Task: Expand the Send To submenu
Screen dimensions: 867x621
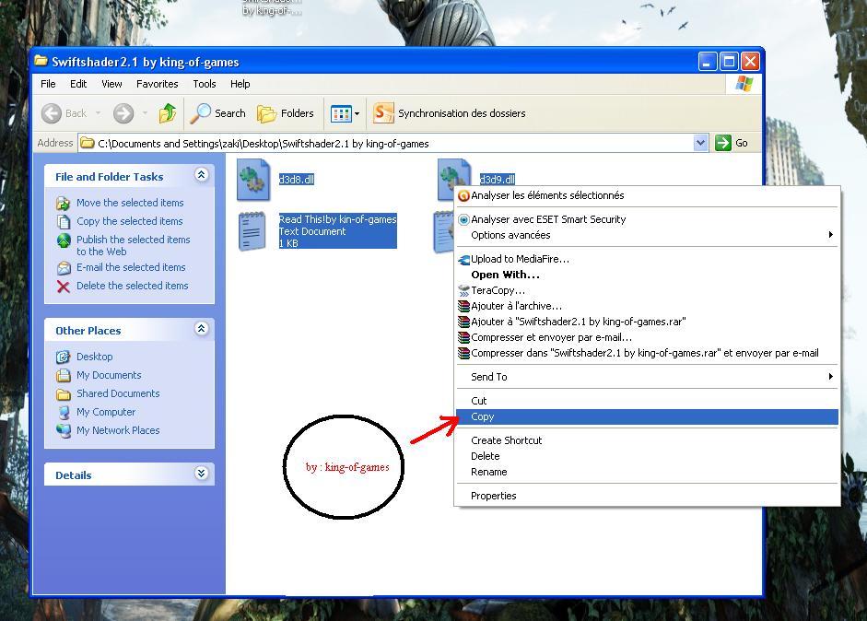Action: (x=830, y=377)
